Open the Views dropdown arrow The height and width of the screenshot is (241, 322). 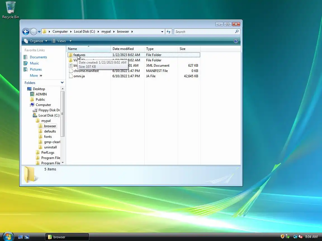click(70, 41)
